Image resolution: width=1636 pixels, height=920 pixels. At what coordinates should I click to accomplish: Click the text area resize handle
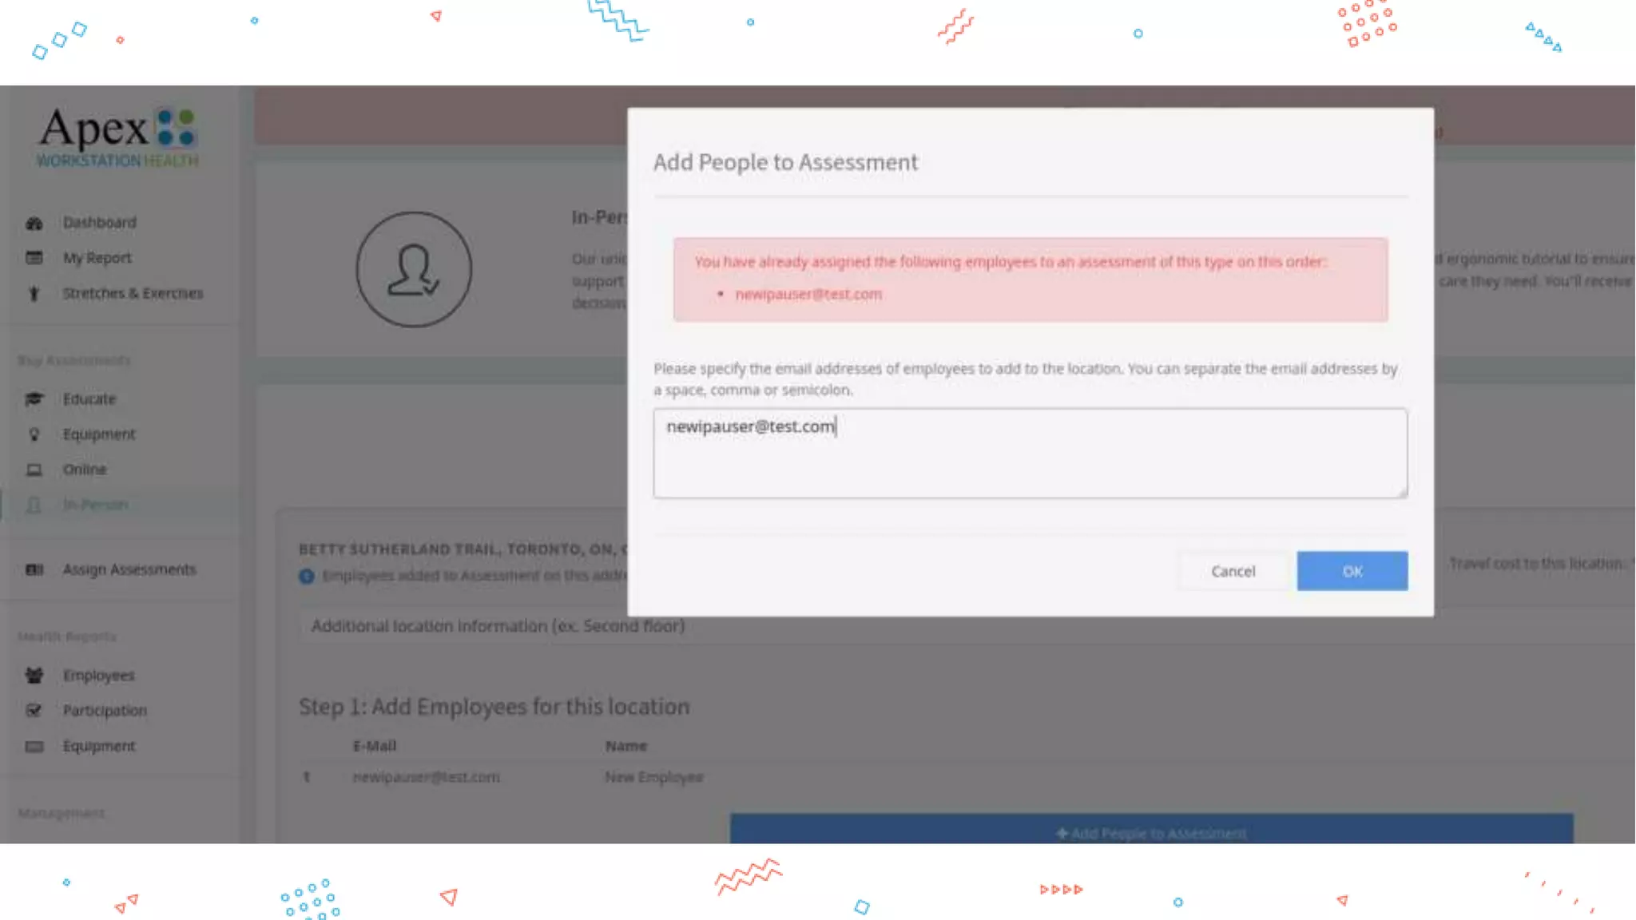1402,494
